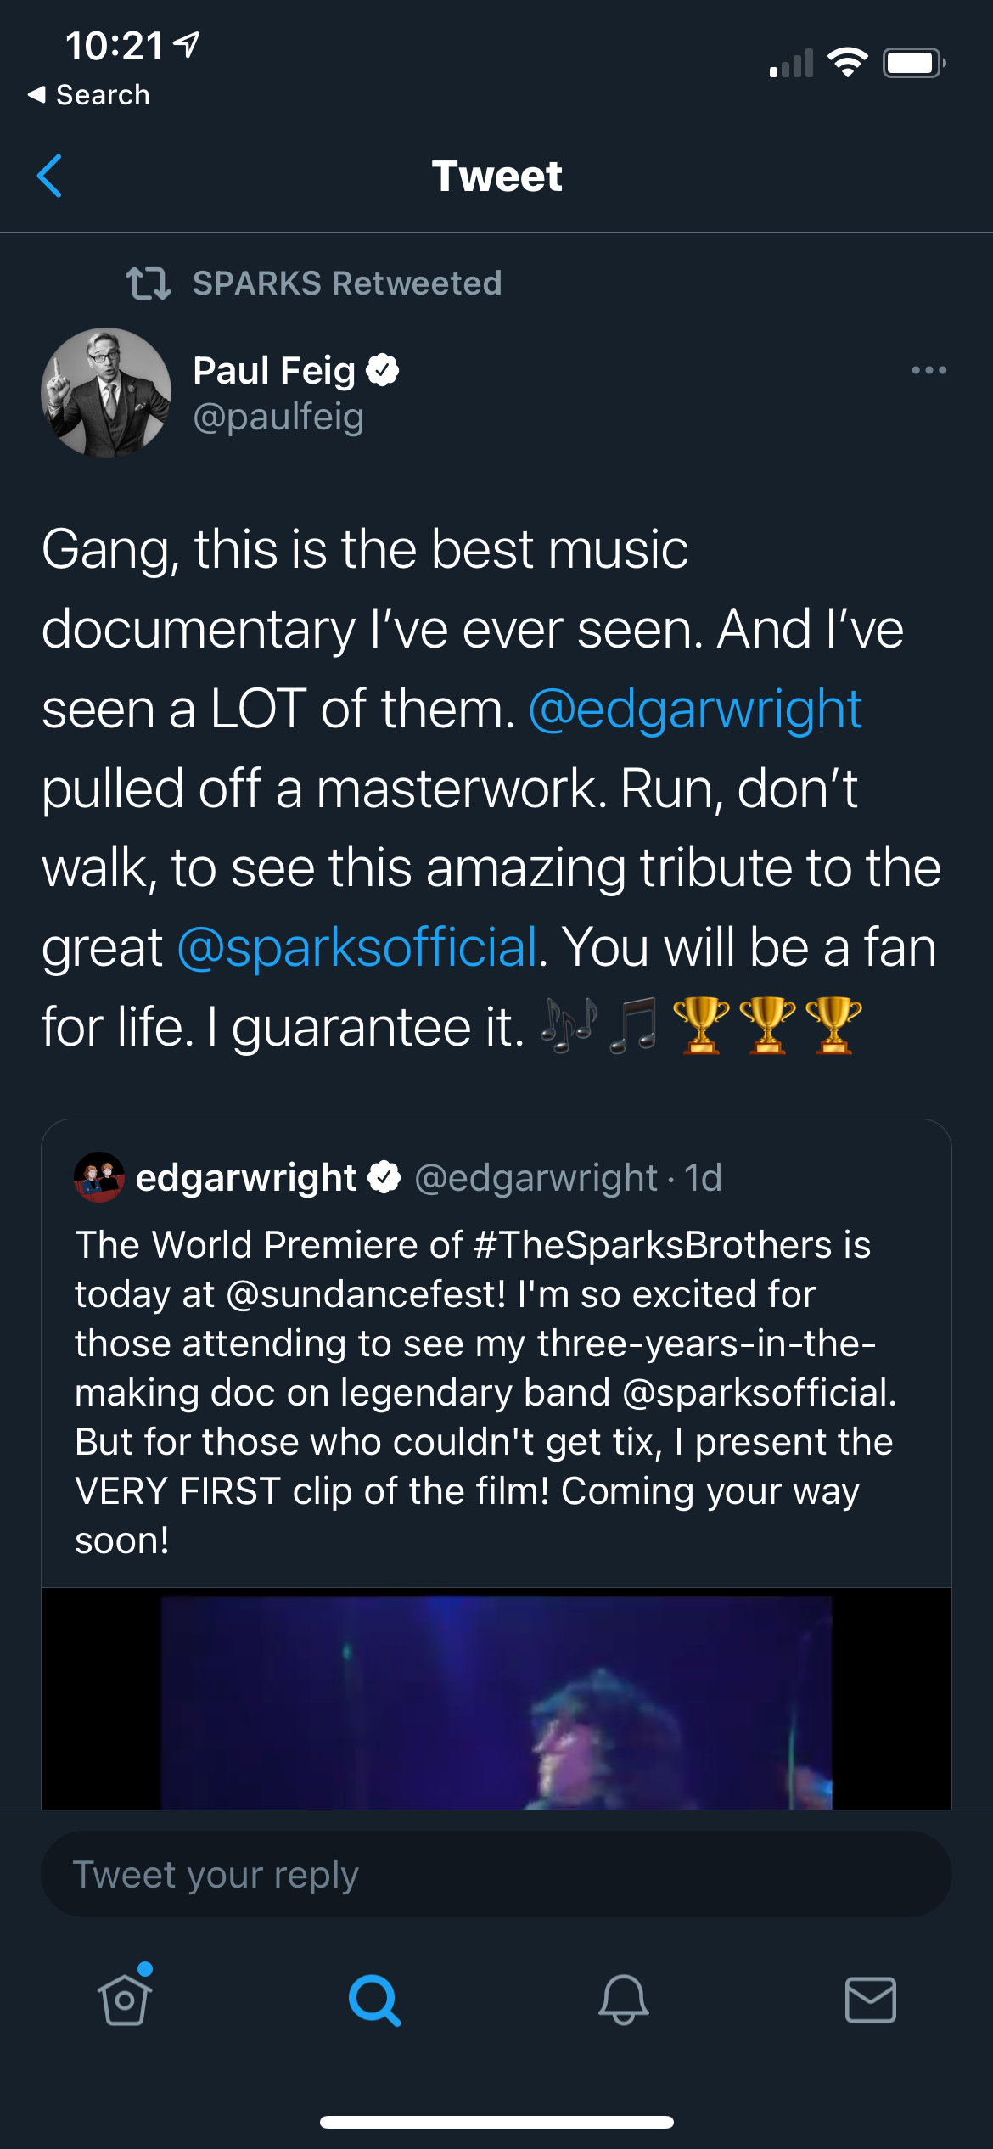Tap the blue back arrow icon
Image resolution: width=993 pixels, height=2149 pixels.
pos(50,176)
